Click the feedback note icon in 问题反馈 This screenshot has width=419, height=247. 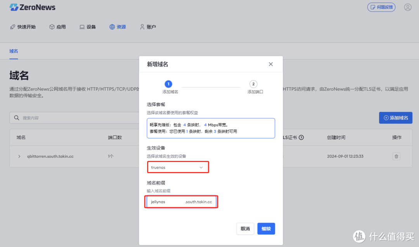pyautogui.click(x=373, y=7)
